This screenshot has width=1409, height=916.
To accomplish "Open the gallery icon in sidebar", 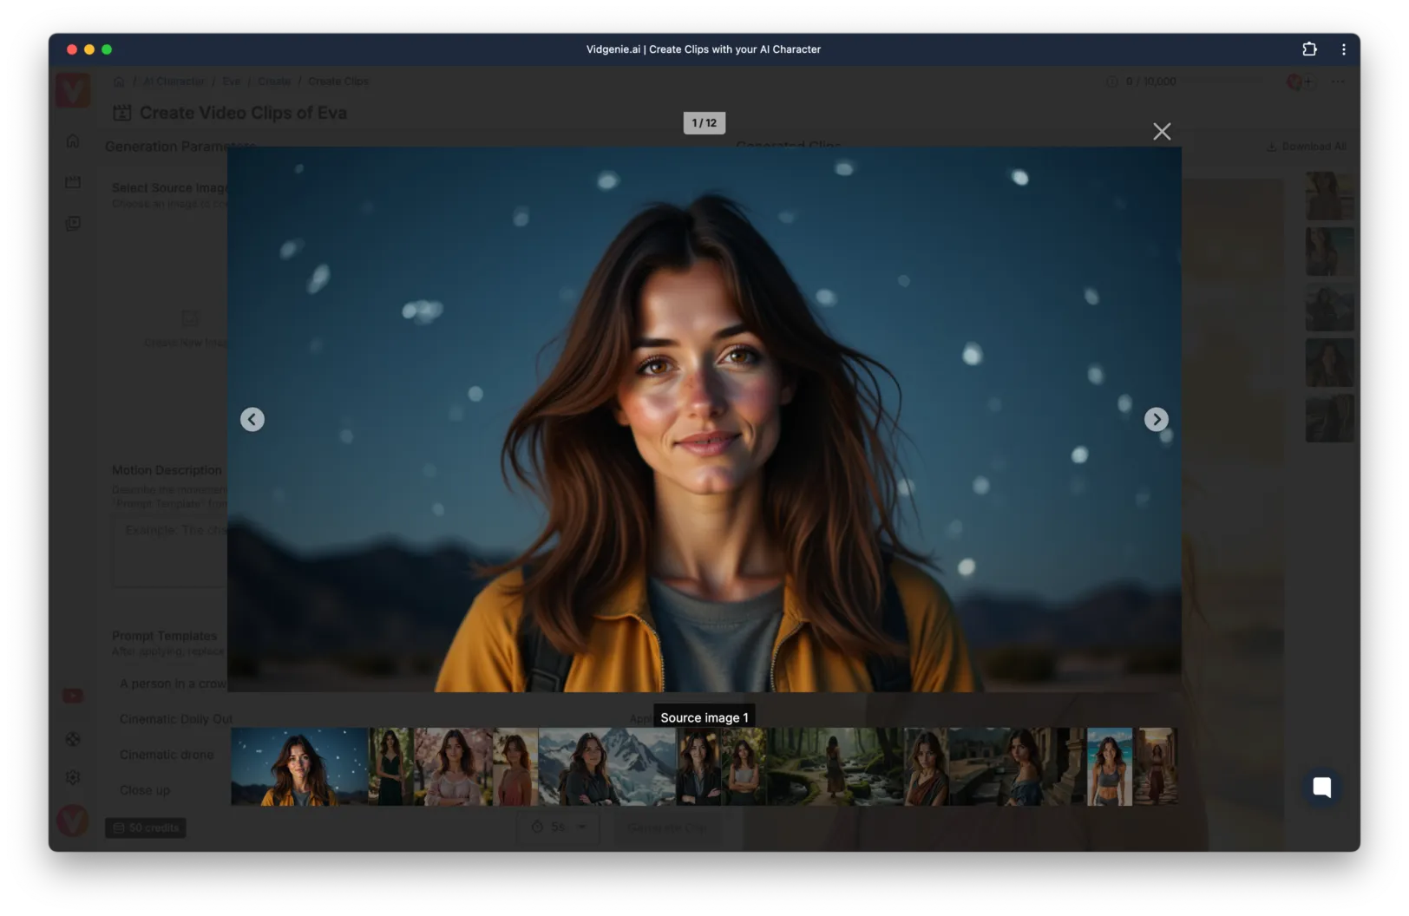I will 73,224.
